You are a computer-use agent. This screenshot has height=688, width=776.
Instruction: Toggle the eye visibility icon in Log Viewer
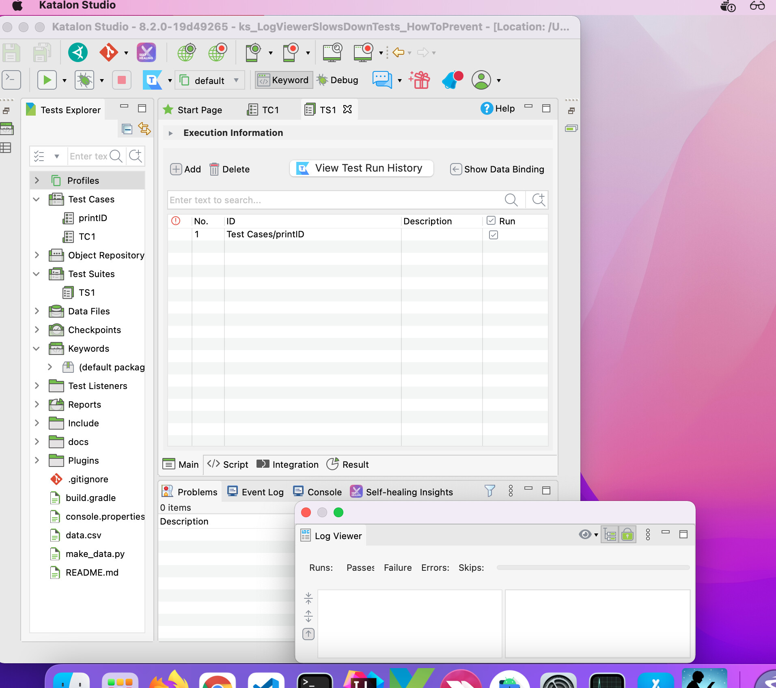[x=585, y=534]
